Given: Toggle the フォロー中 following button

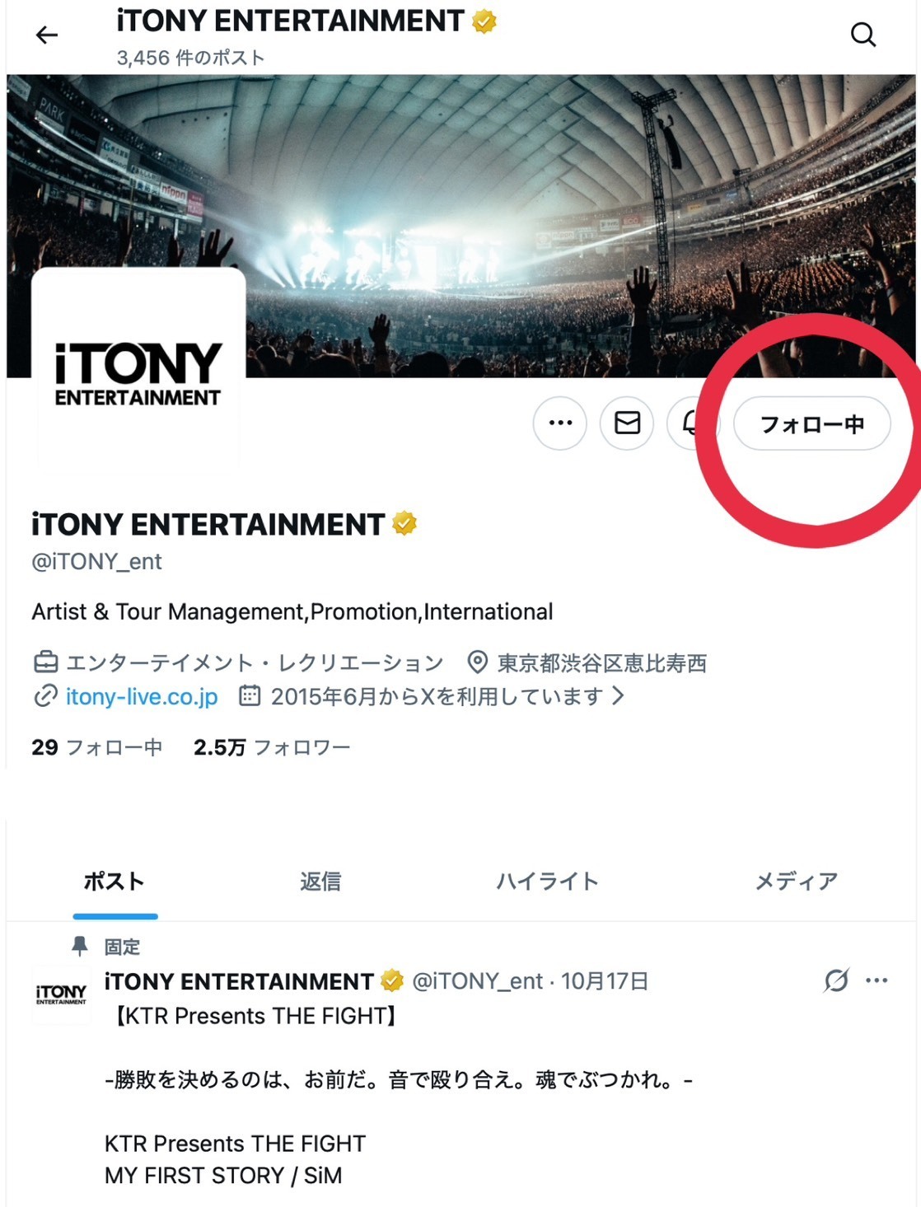Looking at the screenshot, I should coord(811,424).
